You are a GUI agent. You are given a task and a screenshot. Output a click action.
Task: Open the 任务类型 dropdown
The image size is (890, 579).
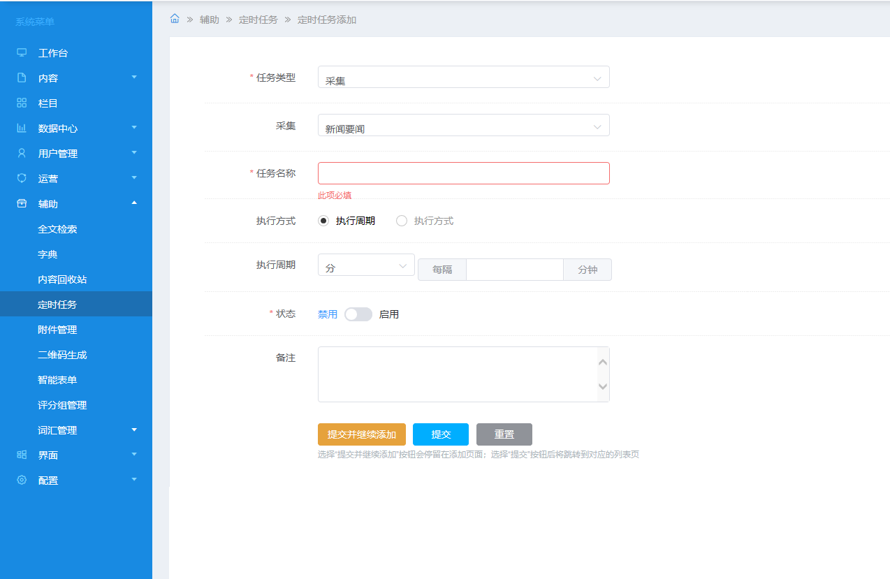click(463, 77)
